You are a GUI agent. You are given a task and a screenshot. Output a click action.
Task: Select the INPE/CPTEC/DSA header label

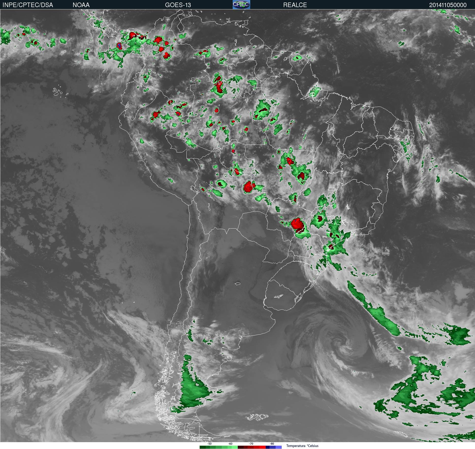click(x=28, y=5)
